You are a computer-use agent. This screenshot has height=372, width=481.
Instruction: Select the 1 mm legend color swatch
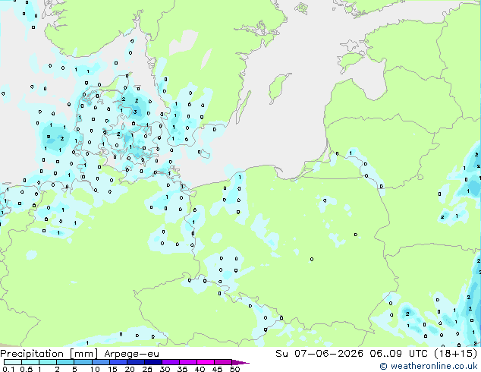[x=48, y=362]
